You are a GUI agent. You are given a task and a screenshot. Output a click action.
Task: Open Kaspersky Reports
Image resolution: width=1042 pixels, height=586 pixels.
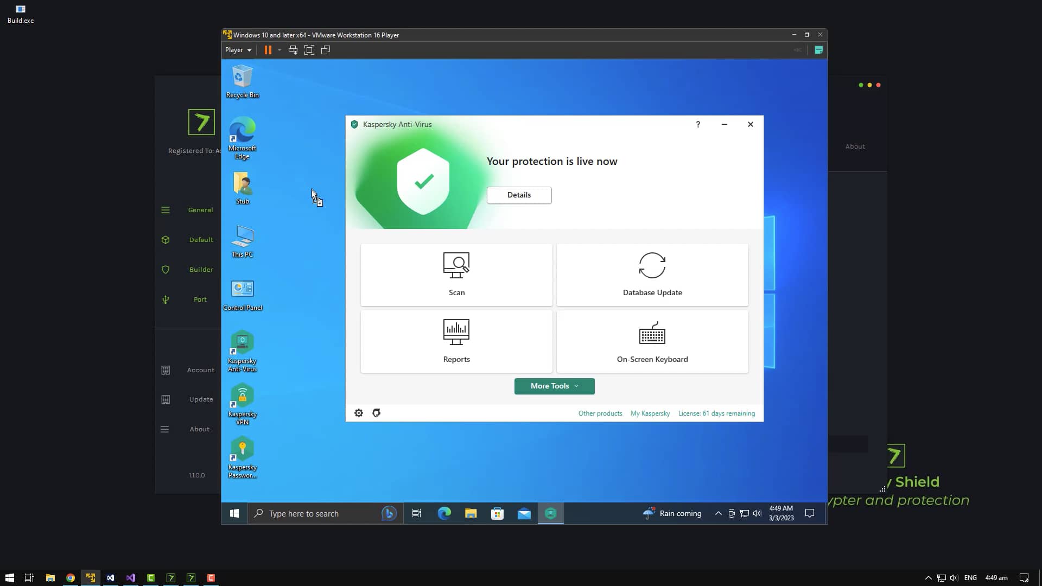click(456, 341)
